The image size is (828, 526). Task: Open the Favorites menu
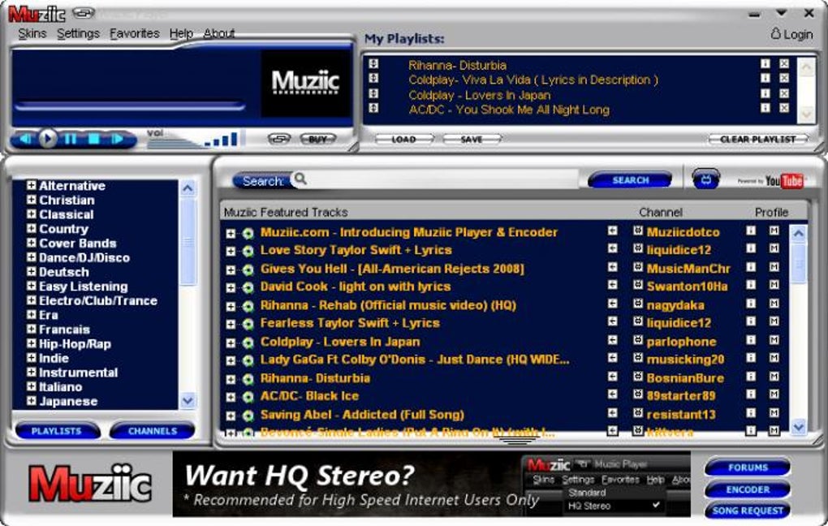(135, 33)
